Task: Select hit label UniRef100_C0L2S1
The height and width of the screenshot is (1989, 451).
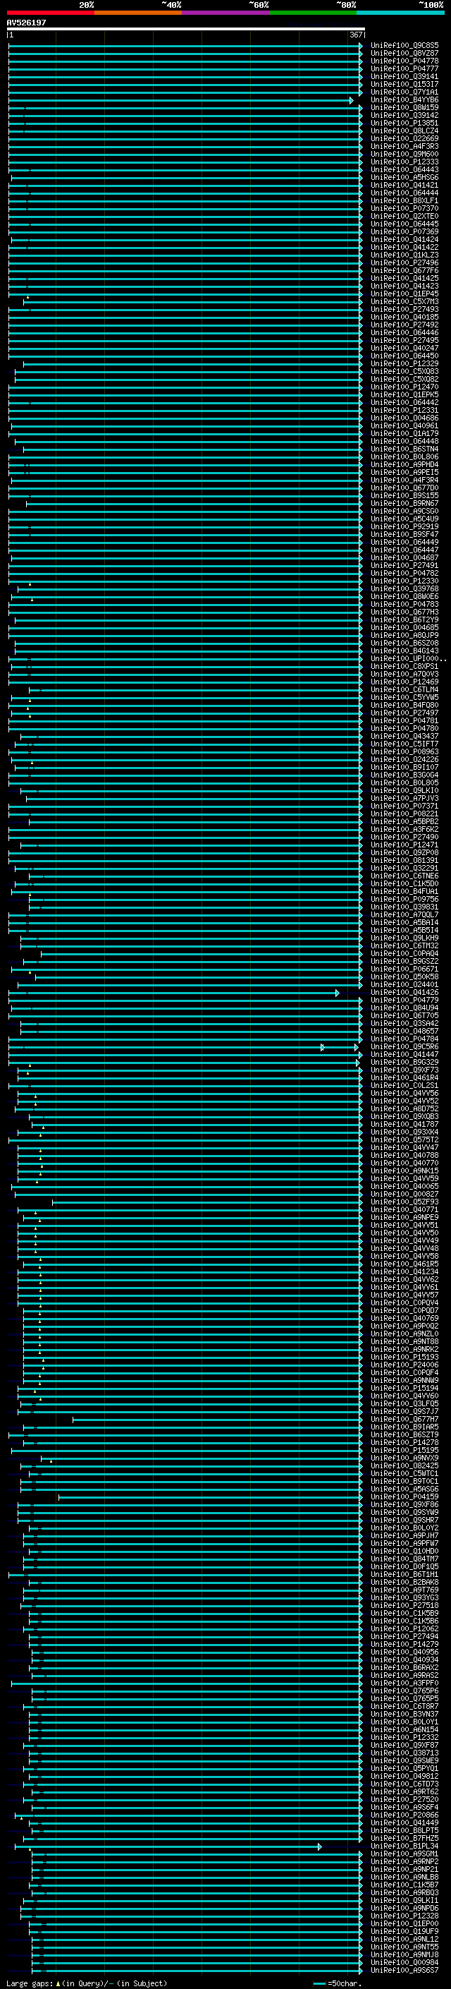Action: tap(404, 1086)
